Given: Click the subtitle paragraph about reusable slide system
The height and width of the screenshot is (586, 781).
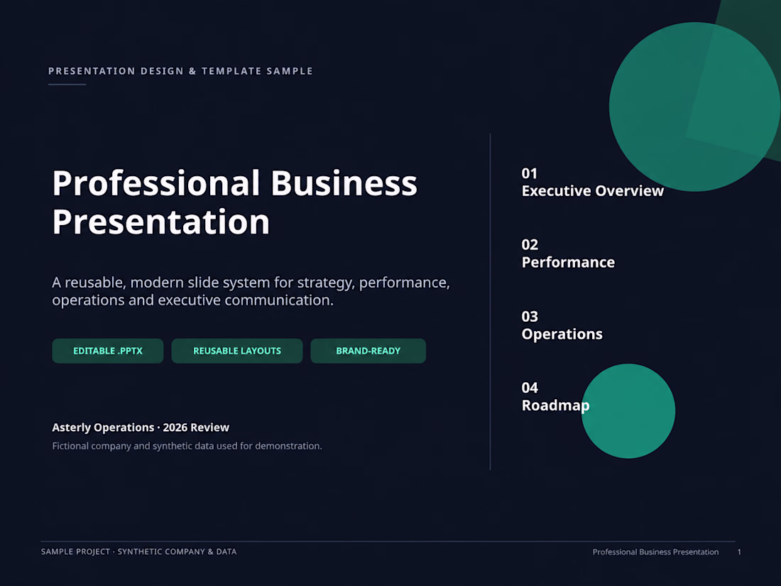Looking at the screenshot, I should pos(251,291).
